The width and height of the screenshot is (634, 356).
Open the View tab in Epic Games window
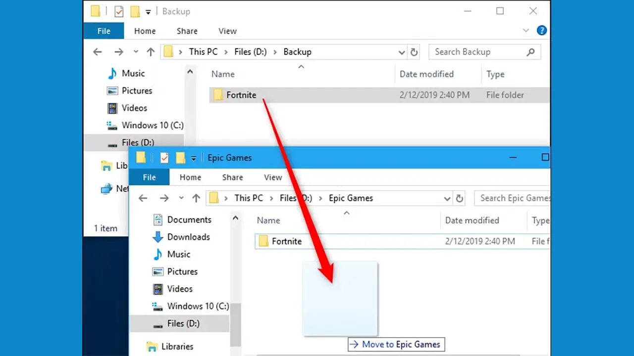(x=273, y=177)
